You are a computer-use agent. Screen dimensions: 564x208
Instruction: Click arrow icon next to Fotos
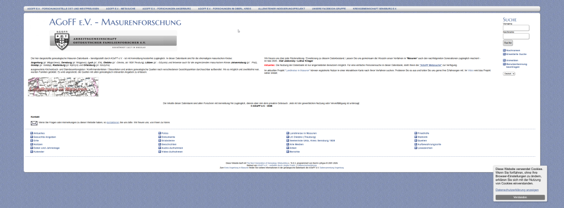point(160,133)
